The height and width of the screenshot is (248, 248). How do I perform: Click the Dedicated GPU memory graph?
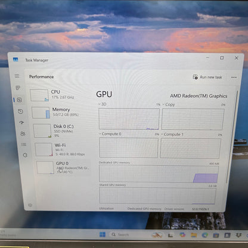point(159,174)
